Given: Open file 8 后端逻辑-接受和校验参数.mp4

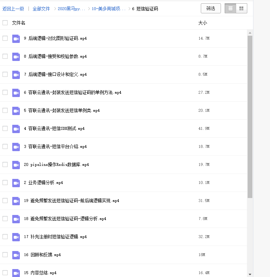Looking at the screenshot, I should [x=55, y=57].
